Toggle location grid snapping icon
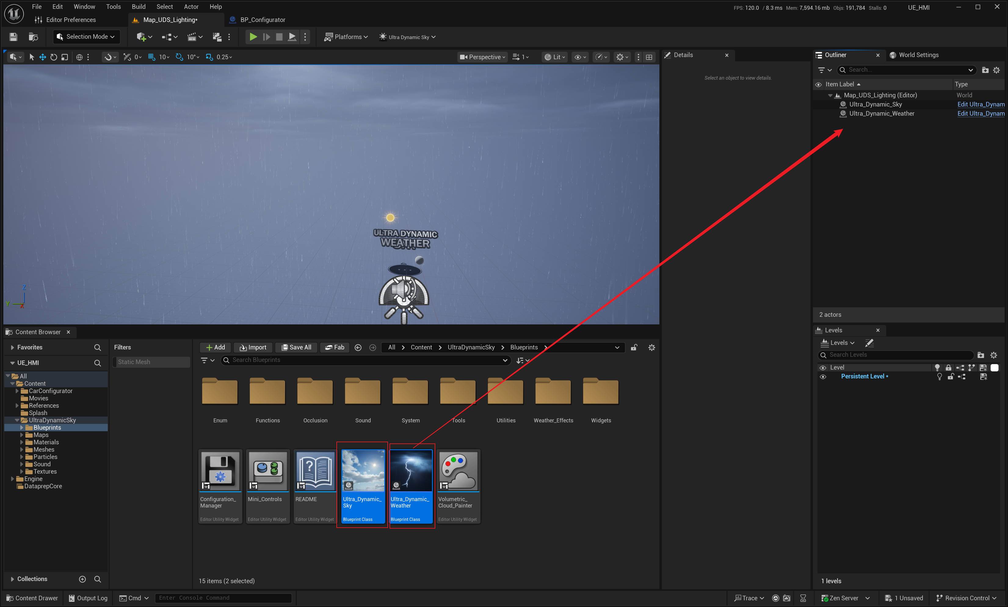The image size is (1008, 607). coord(151,57)
